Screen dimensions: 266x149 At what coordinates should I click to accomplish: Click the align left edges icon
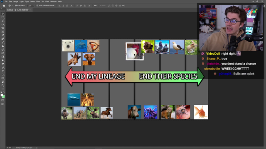59,5
